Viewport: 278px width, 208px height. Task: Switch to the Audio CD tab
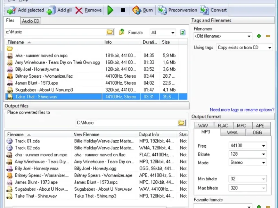point(31,21)
